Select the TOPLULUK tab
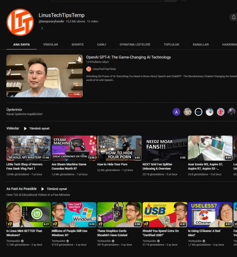 point(171,45)
